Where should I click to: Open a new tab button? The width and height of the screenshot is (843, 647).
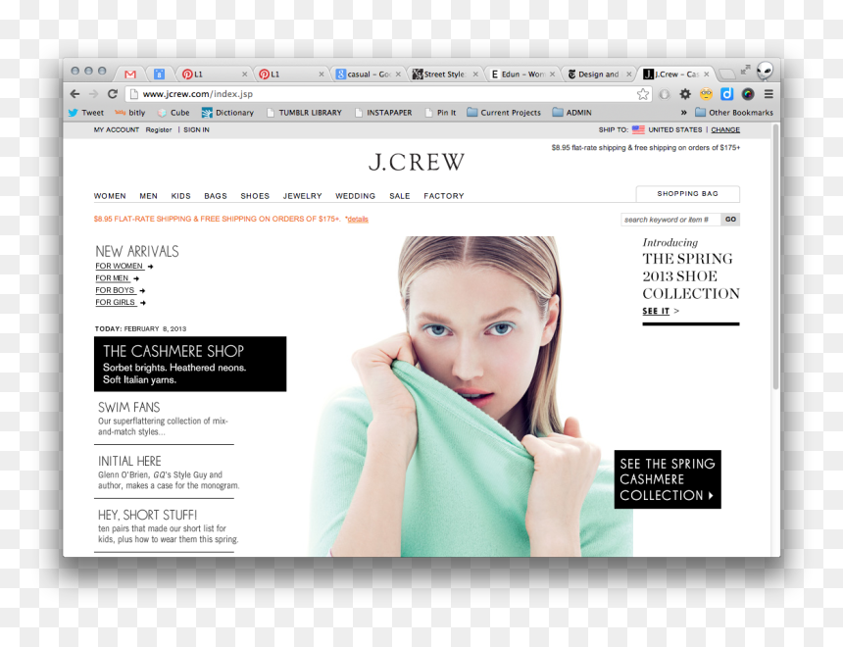(x=726, y=75)
